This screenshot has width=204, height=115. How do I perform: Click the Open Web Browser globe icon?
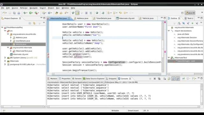click(97, 13)
